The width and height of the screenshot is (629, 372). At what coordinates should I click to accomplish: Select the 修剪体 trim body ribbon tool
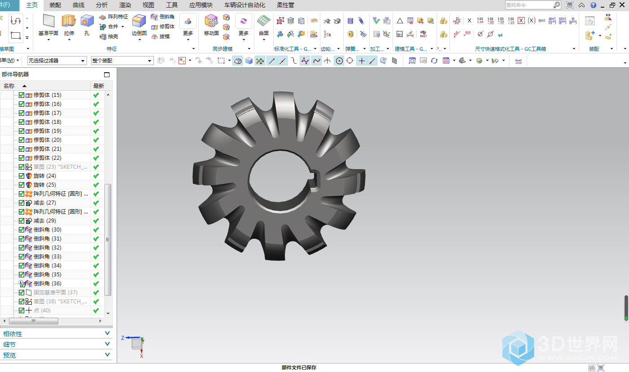pos(162,26)
